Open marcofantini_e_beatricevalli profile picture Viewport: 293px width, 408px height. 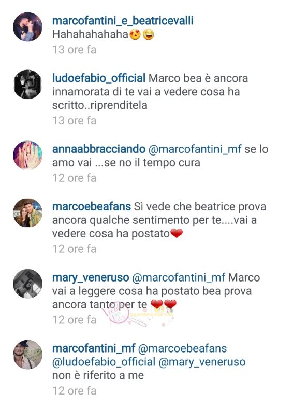tap(27, 27)
